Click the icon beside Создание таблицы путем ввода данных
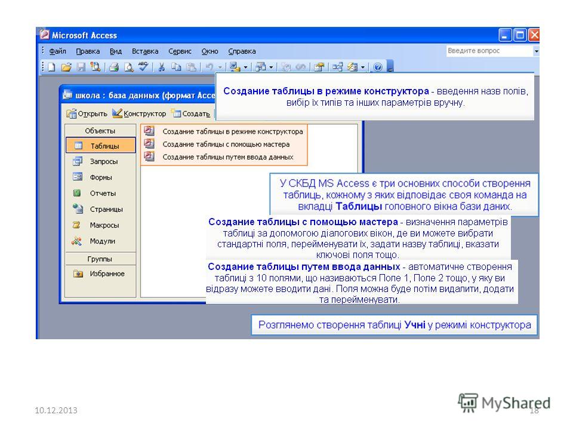This screenshot has width=573, height=430. tap(149, 156)
